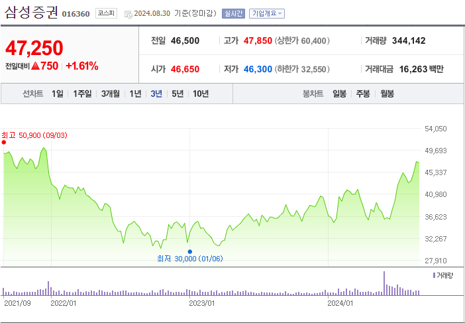This screenshot has width=465, height=323.
Task: Click the 32,267 y-axis label
Action: [436, 239]
